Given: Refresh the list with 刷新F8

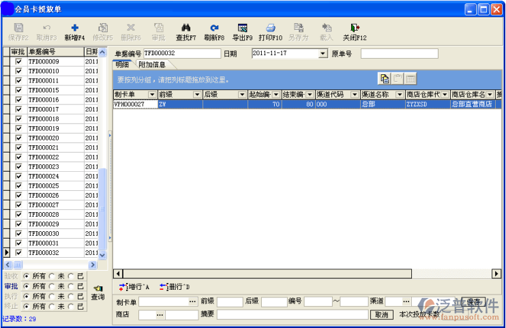Looking at the screenshot, I should tap(213, 28).
